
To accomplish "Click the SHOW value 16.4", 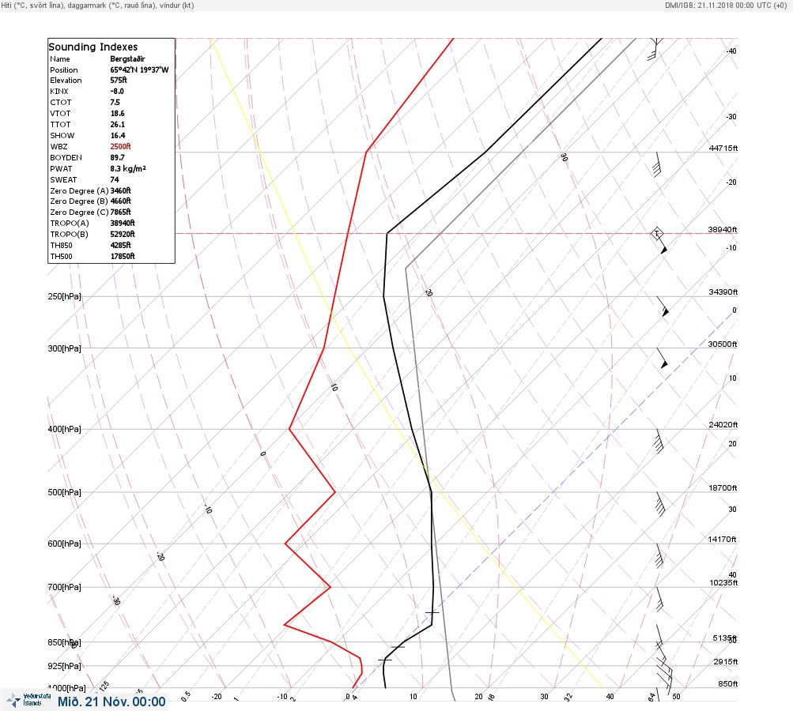I will 117,135.
